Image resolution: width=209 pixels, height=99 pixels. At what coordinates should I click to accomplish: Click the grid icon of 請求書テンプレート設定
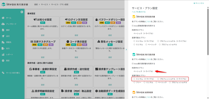97,69
